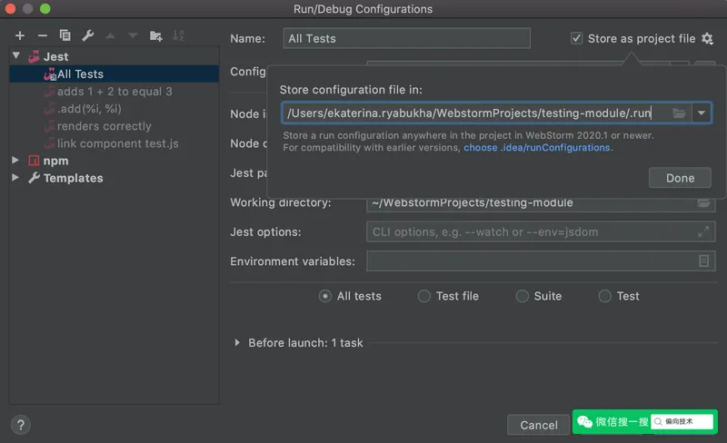
Task: Open edit templates via the wrench icon
Action: 87,35
